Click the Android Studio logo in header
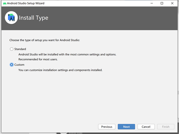The height and width of the screenshot is (134, 179). [x=11, y=18]
